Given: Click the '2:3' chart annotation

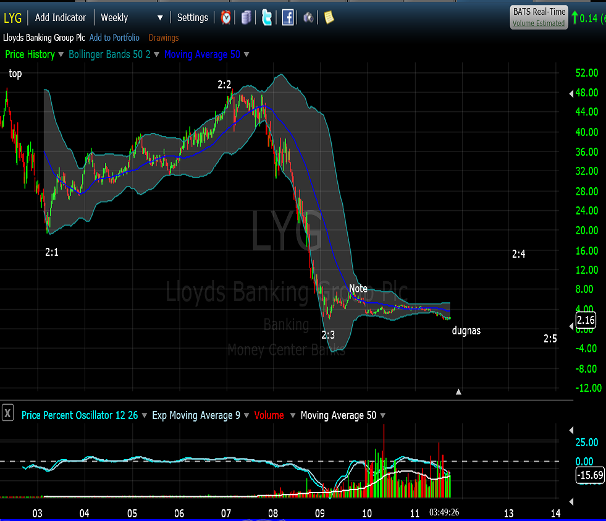Looking at the screenshot, I should click(328, 335).
